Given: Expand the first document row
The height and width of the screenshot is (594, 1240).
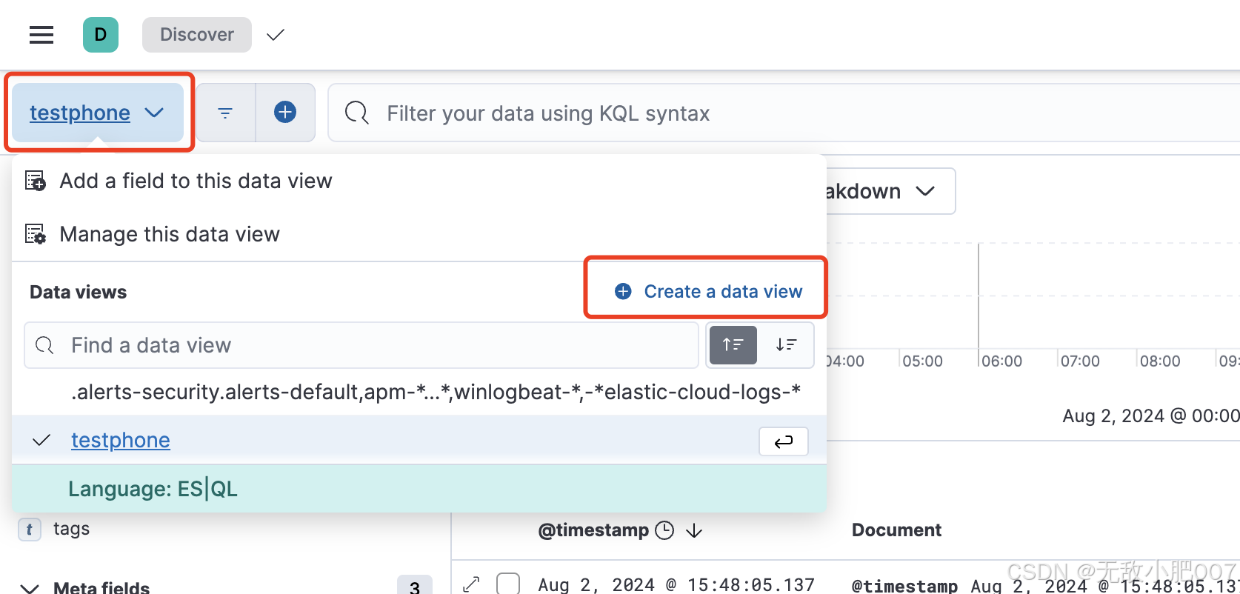Looking at the screenshot, I should tap(471, 584).
